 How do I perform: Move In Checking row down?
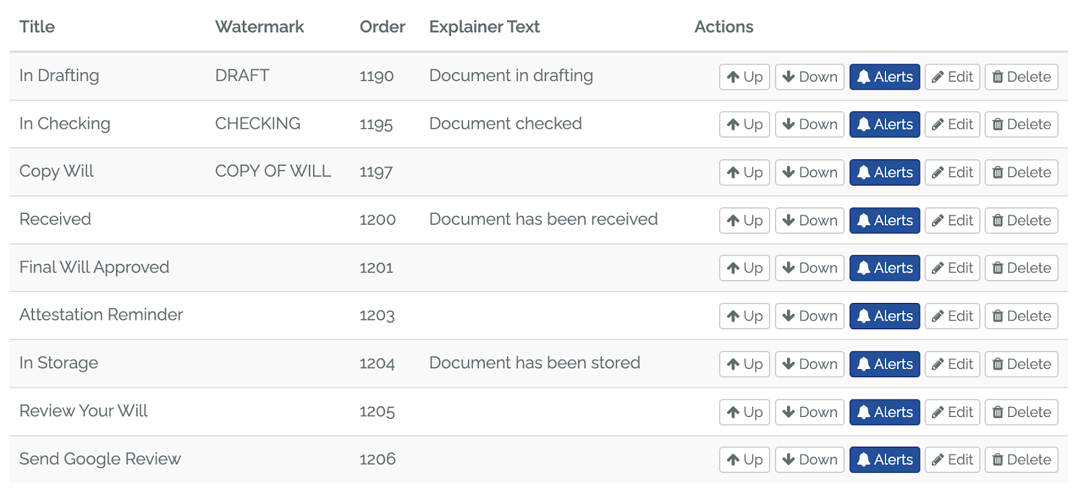click(x=809, y=124)
